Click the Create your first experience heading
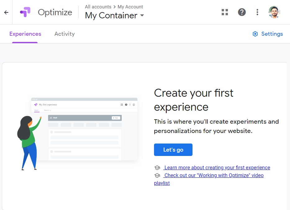290x210 pixels. pos(194,100)
